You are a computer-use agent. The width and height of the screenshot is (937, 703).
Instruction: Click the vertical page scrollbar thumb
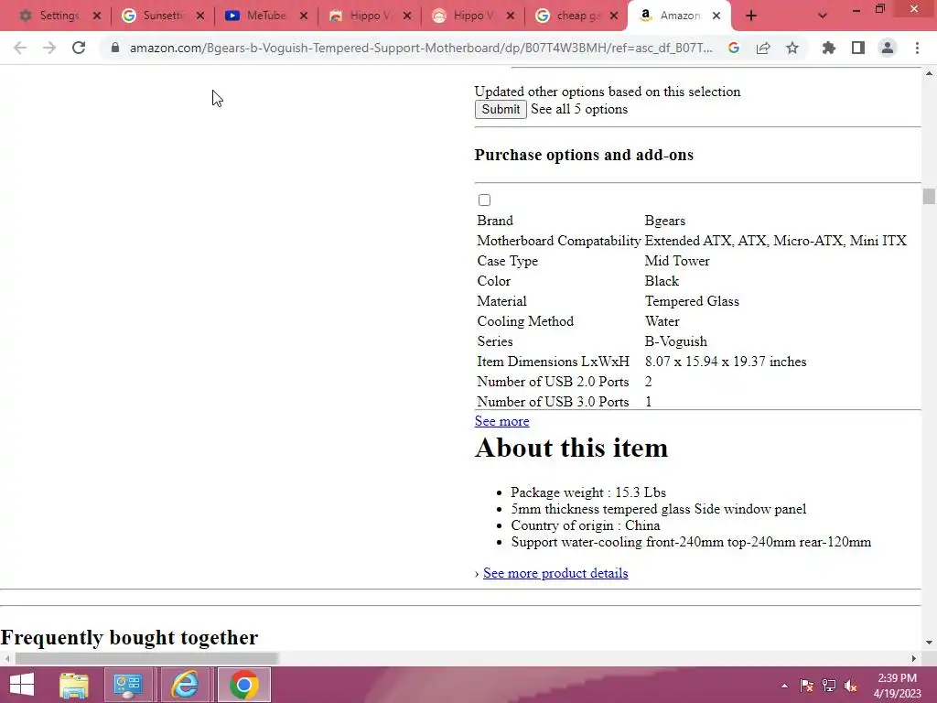[929, 196]
